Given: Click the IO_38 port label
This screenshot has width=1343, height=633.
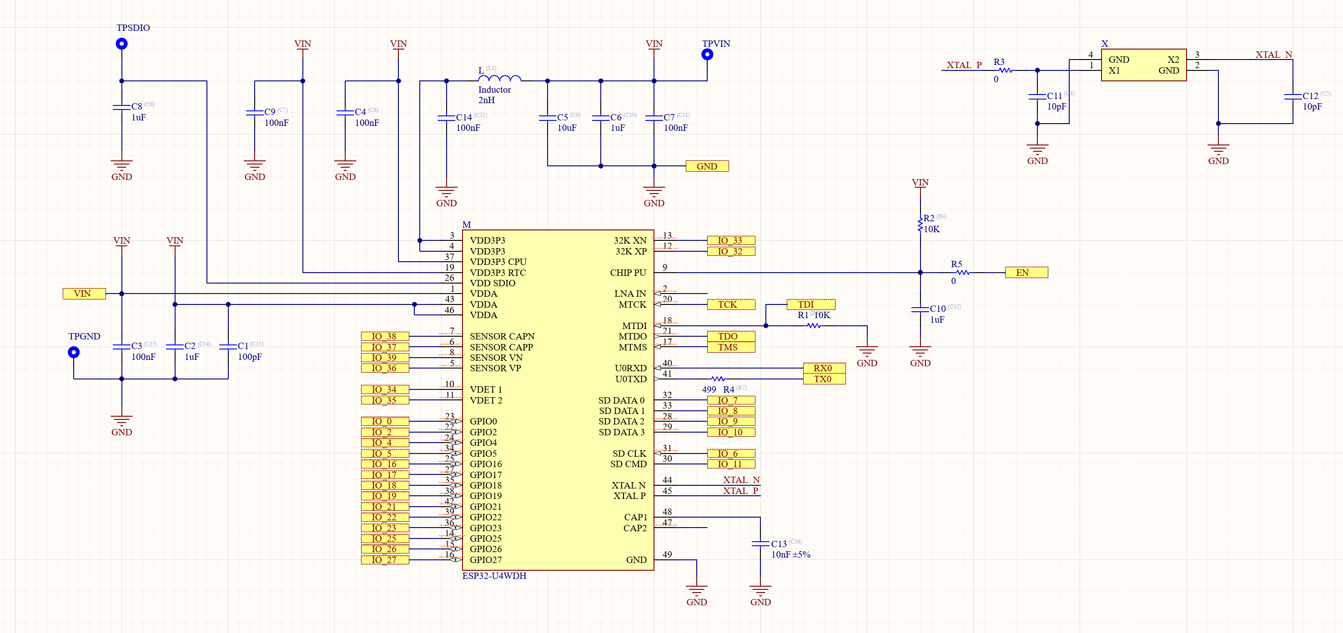Looking at the screenshot, I should point(385,336).
